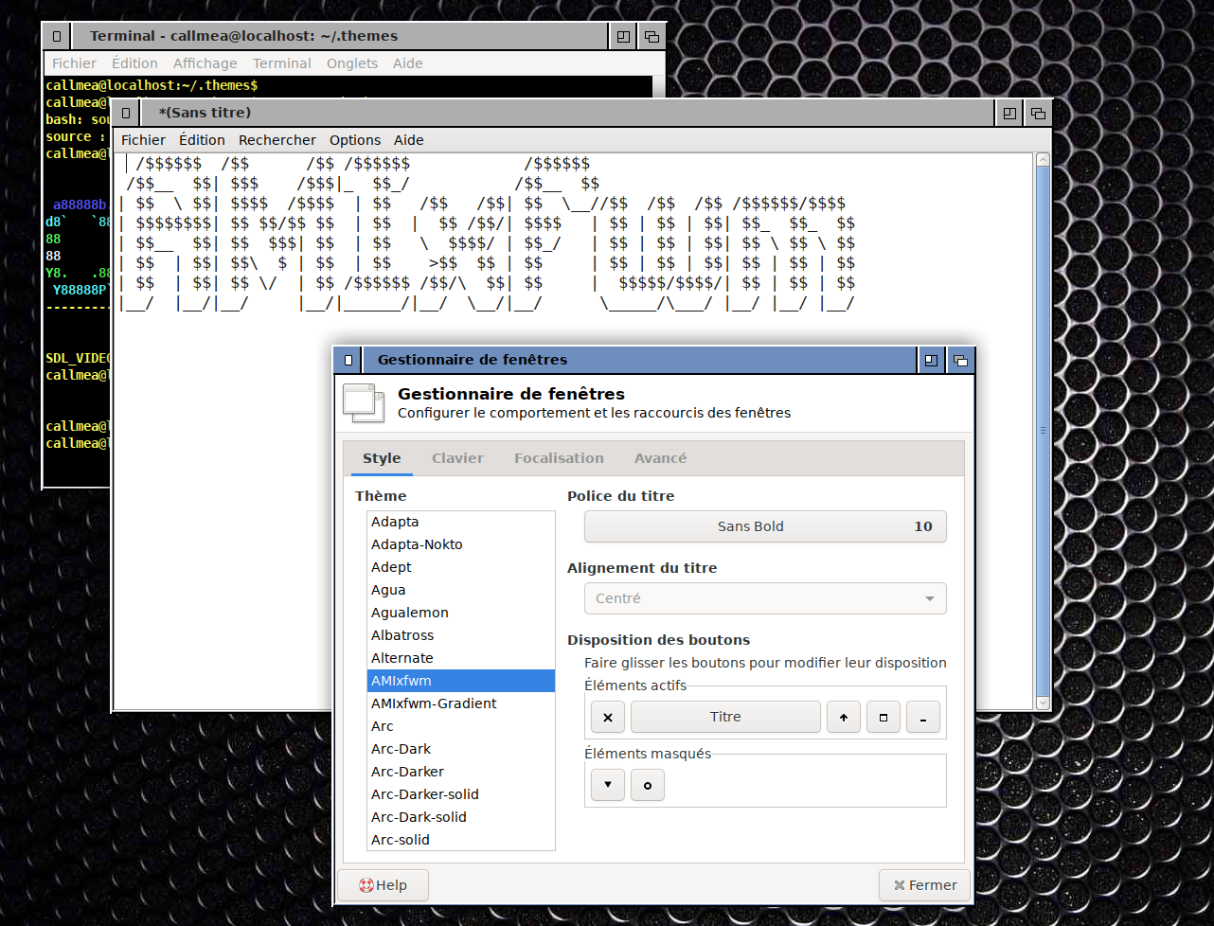Open Affichage menu in Terminal
The height and width of the screenshot is (926, 1214).
pos(205,63)
